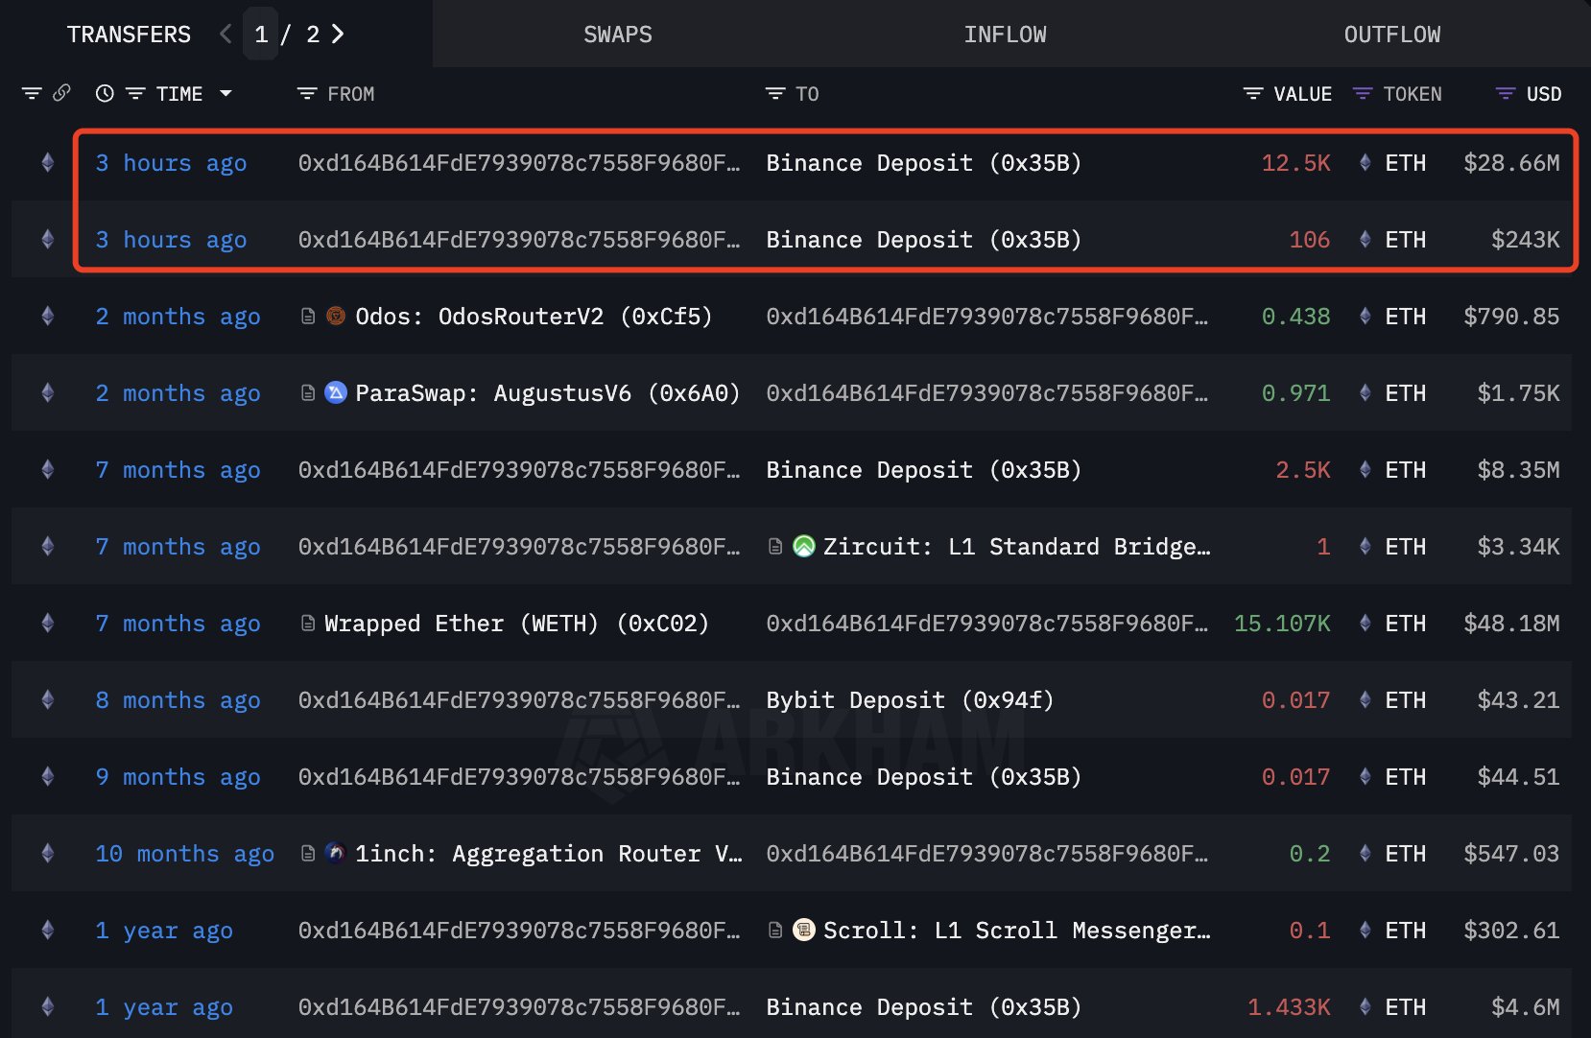Click contract document icon beside ParaSwap

308,392
